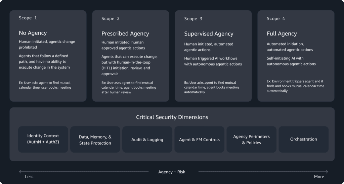Click the left arrowhead of the risk axis
344x184 pixels.
click(20, 172)
